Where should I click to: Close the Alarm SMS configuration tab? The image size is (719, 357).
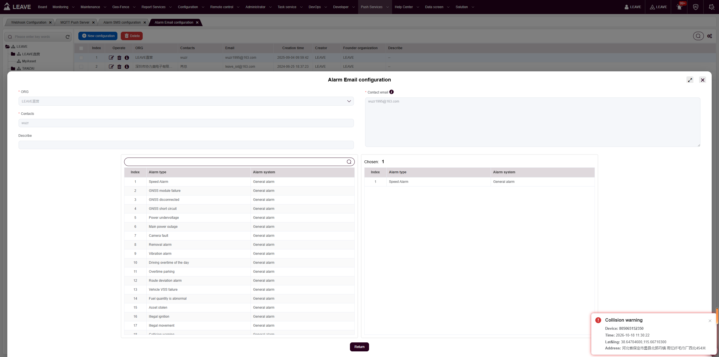pos(145,22)
